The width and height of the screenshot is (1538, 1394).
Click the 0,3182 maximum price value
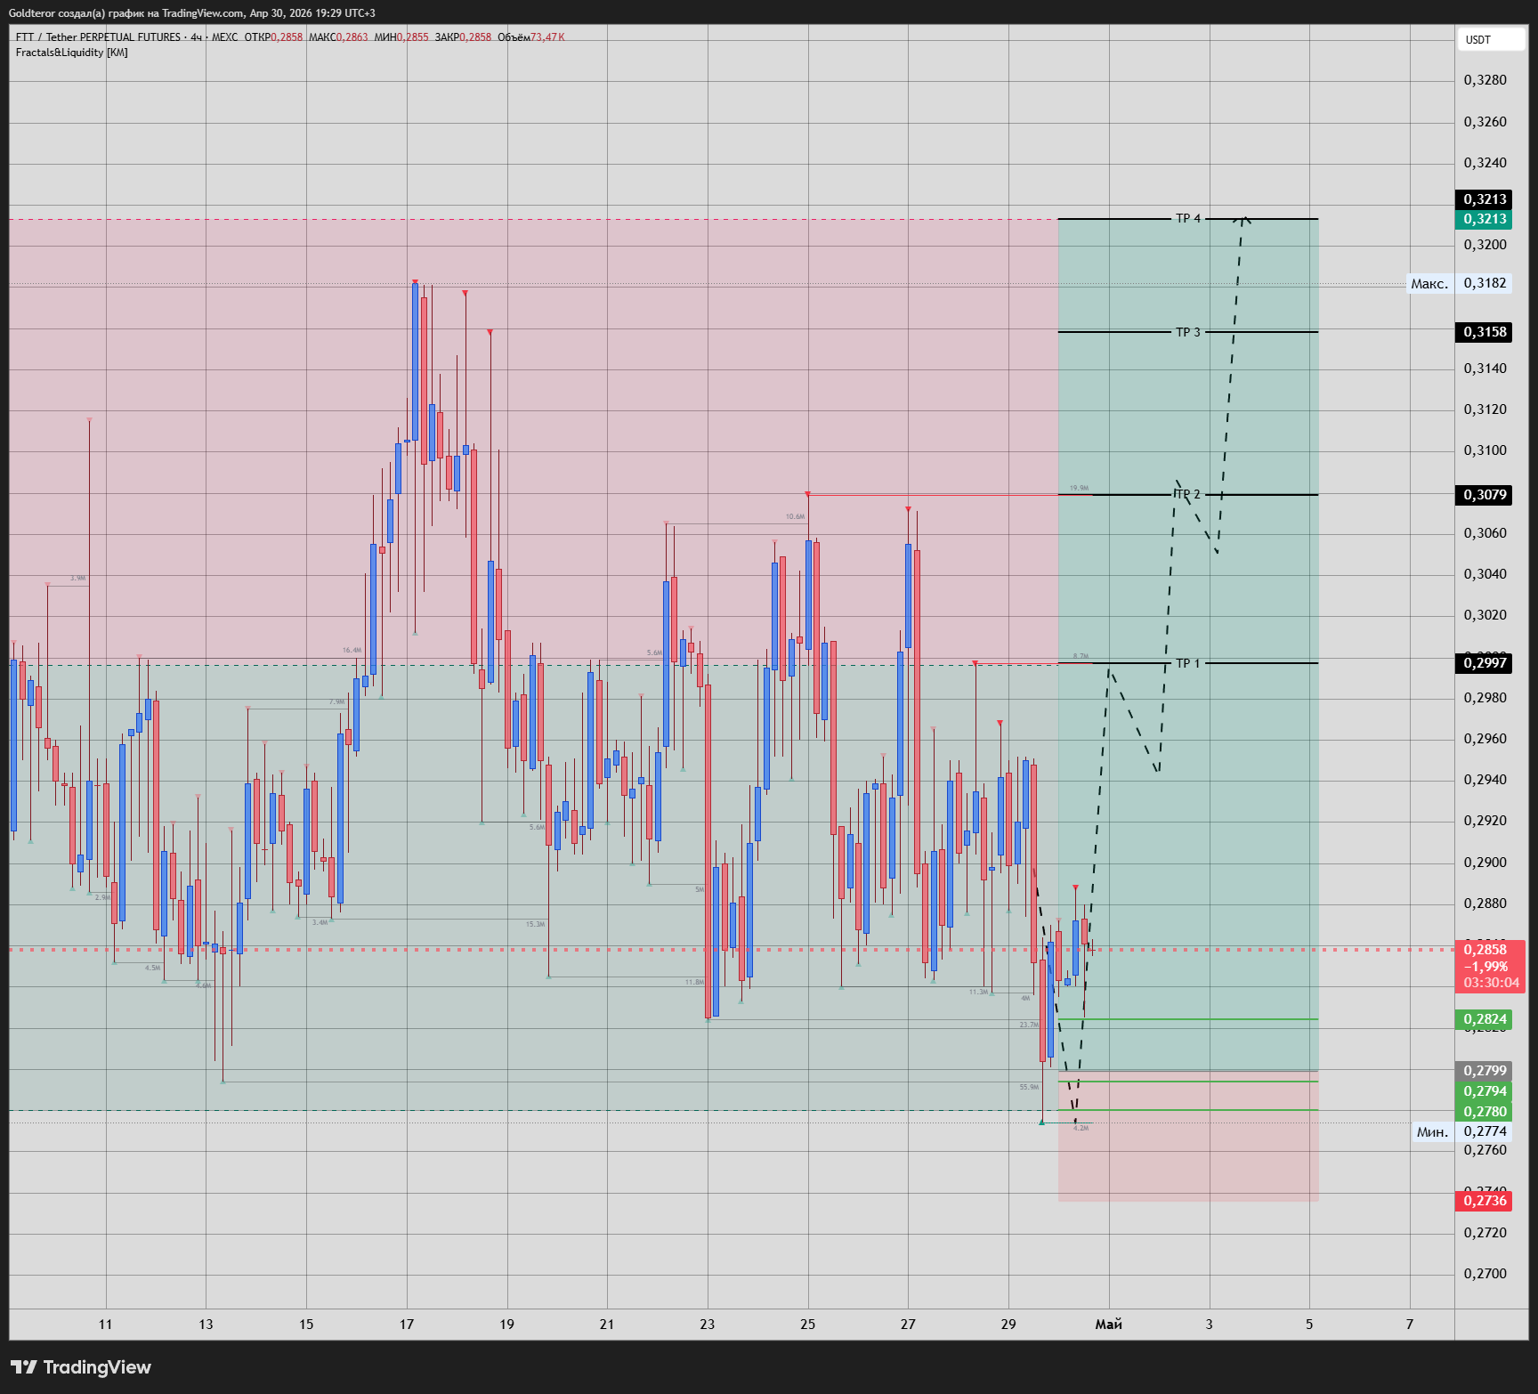pyautogui.click(x=1485, y=283)
